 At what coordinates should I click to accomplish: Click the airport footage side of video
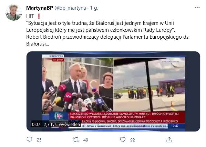pos(149,84)
